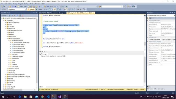The height and width of the screenshot is (99, 176).
Task: Click Database Engine Query icon
Action: point(29,7)
